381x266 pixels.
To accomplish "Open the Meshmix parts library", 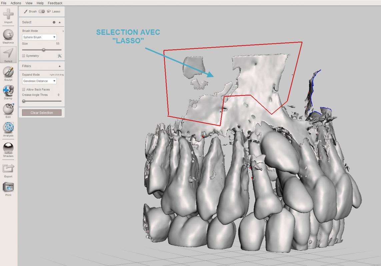I will click(8, 37).
